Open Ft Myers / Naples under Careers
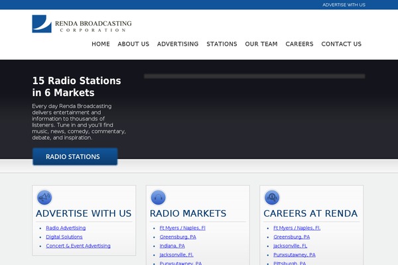This screenshot has width=398, height=265. [297, 228]
